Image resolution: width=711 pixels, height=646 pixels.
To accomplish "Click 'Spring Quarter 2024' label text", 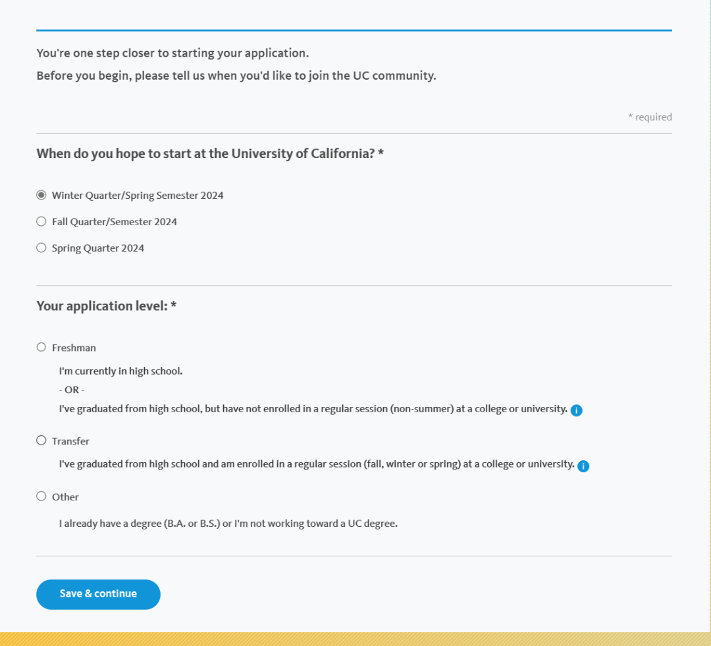I will click(98, 248).
